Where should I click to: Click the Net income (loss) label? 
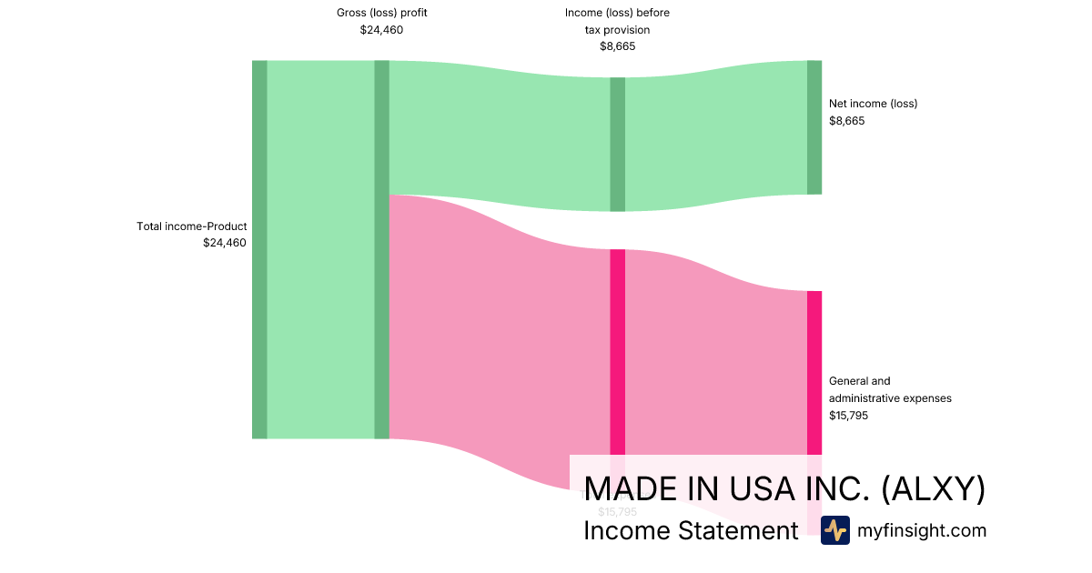click(873, 104)
